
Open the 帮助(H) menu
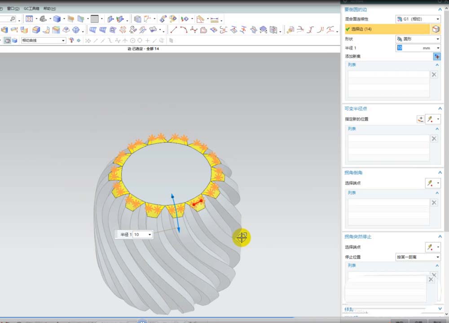tap(49, 9)
